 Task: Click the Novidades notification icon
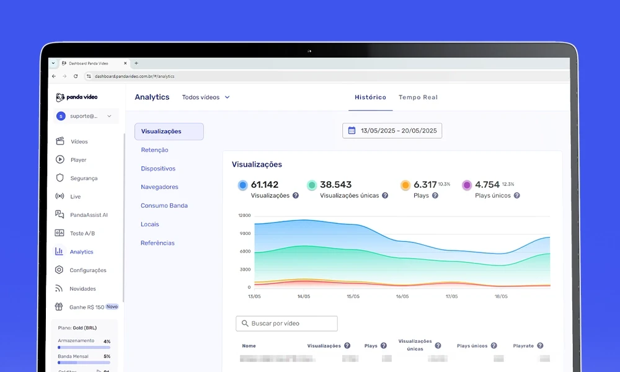point(60,288)
